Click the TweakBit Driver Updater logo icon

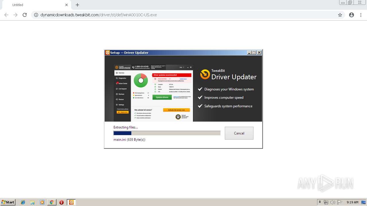[205, 74]
